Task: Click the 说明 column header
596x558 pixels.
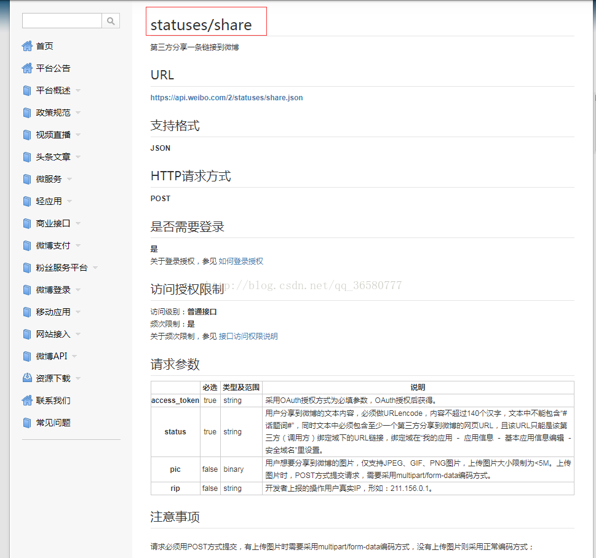Action: (x=418, y=388)
